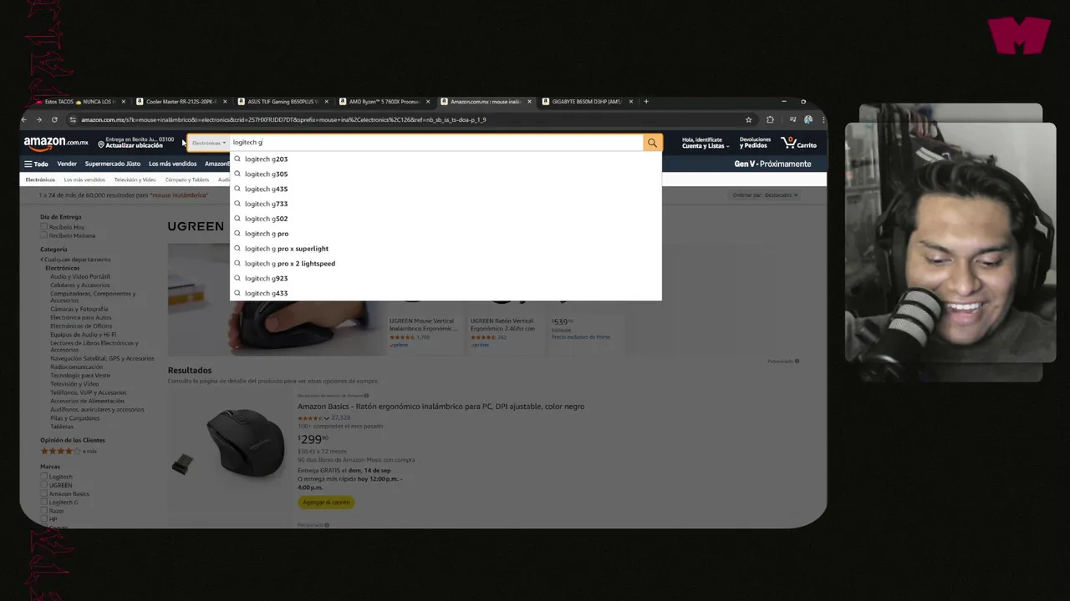Select Televisión y Video subnav item

135,179
